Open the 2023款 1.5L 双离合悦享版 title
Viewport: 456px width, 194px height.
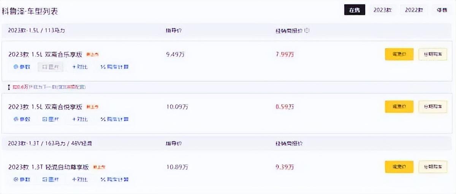pyautogui.click(x=45, y=107)
